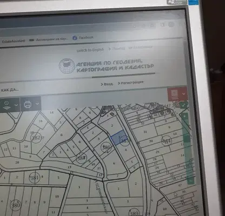Click parcel 29 on the map
225x216 pixels.
(157, 152)
